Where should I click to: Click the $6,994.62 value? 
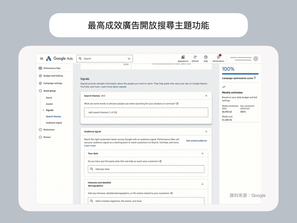point(227,112)
